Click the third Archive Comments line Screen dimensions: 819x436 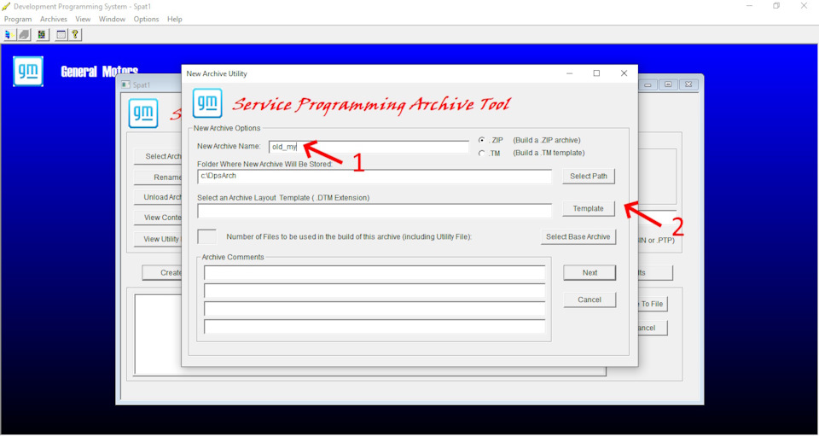[375, 309]
